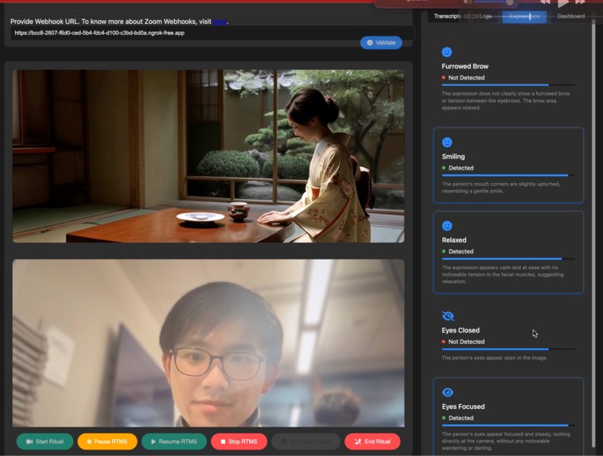Click the rewind button in media overlay

point(545,2)
